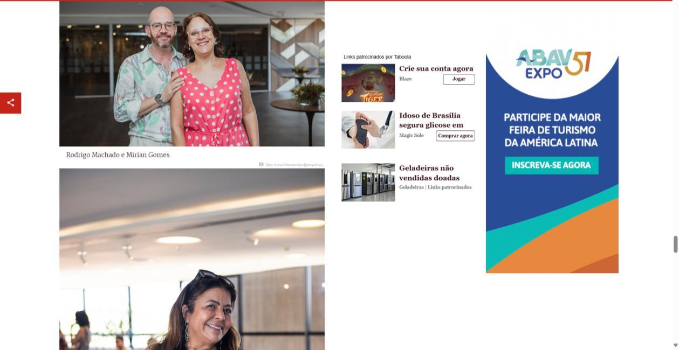The image size is (679, 350).
Task: Click 'Geladeiras | Links patrocinados' source text
Action: click(x=435, y=187)
